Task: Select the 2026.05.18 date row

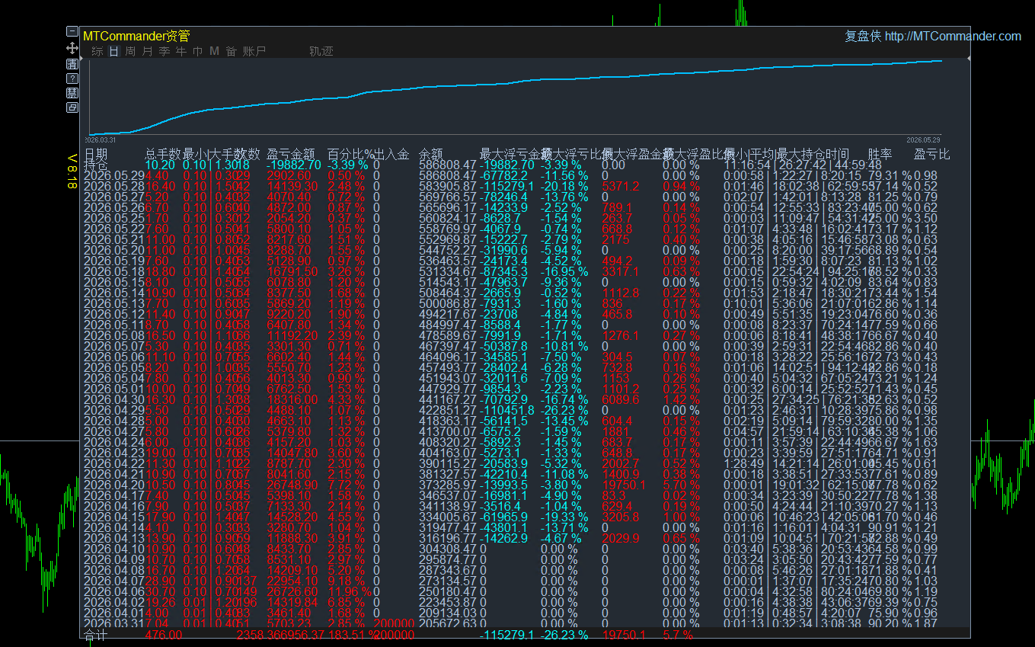Action: (113, 271)
